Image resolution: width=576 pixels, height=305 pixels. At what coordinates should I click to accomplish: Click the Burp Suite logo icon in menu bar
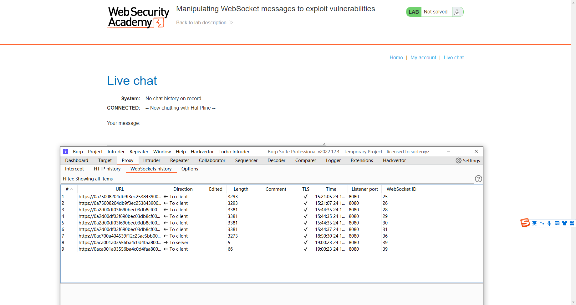(x=65, y=151)
